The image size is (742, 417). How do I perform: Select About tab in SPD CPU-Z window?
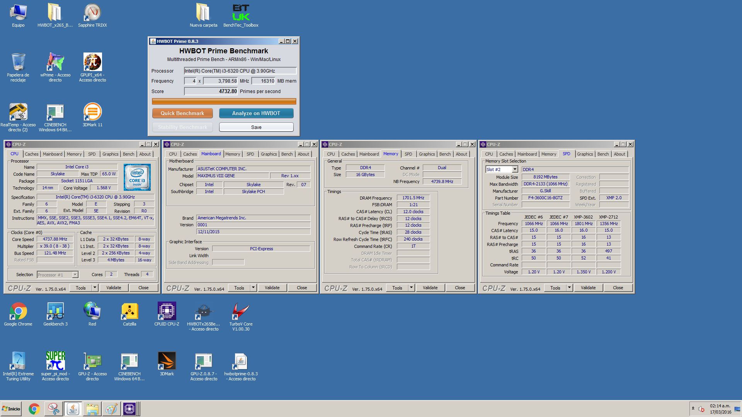(619, 154)
